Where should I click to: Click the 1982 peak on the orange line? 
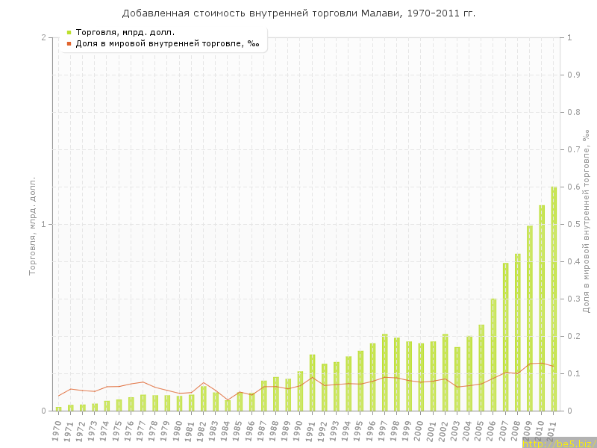tap(203, 382)
